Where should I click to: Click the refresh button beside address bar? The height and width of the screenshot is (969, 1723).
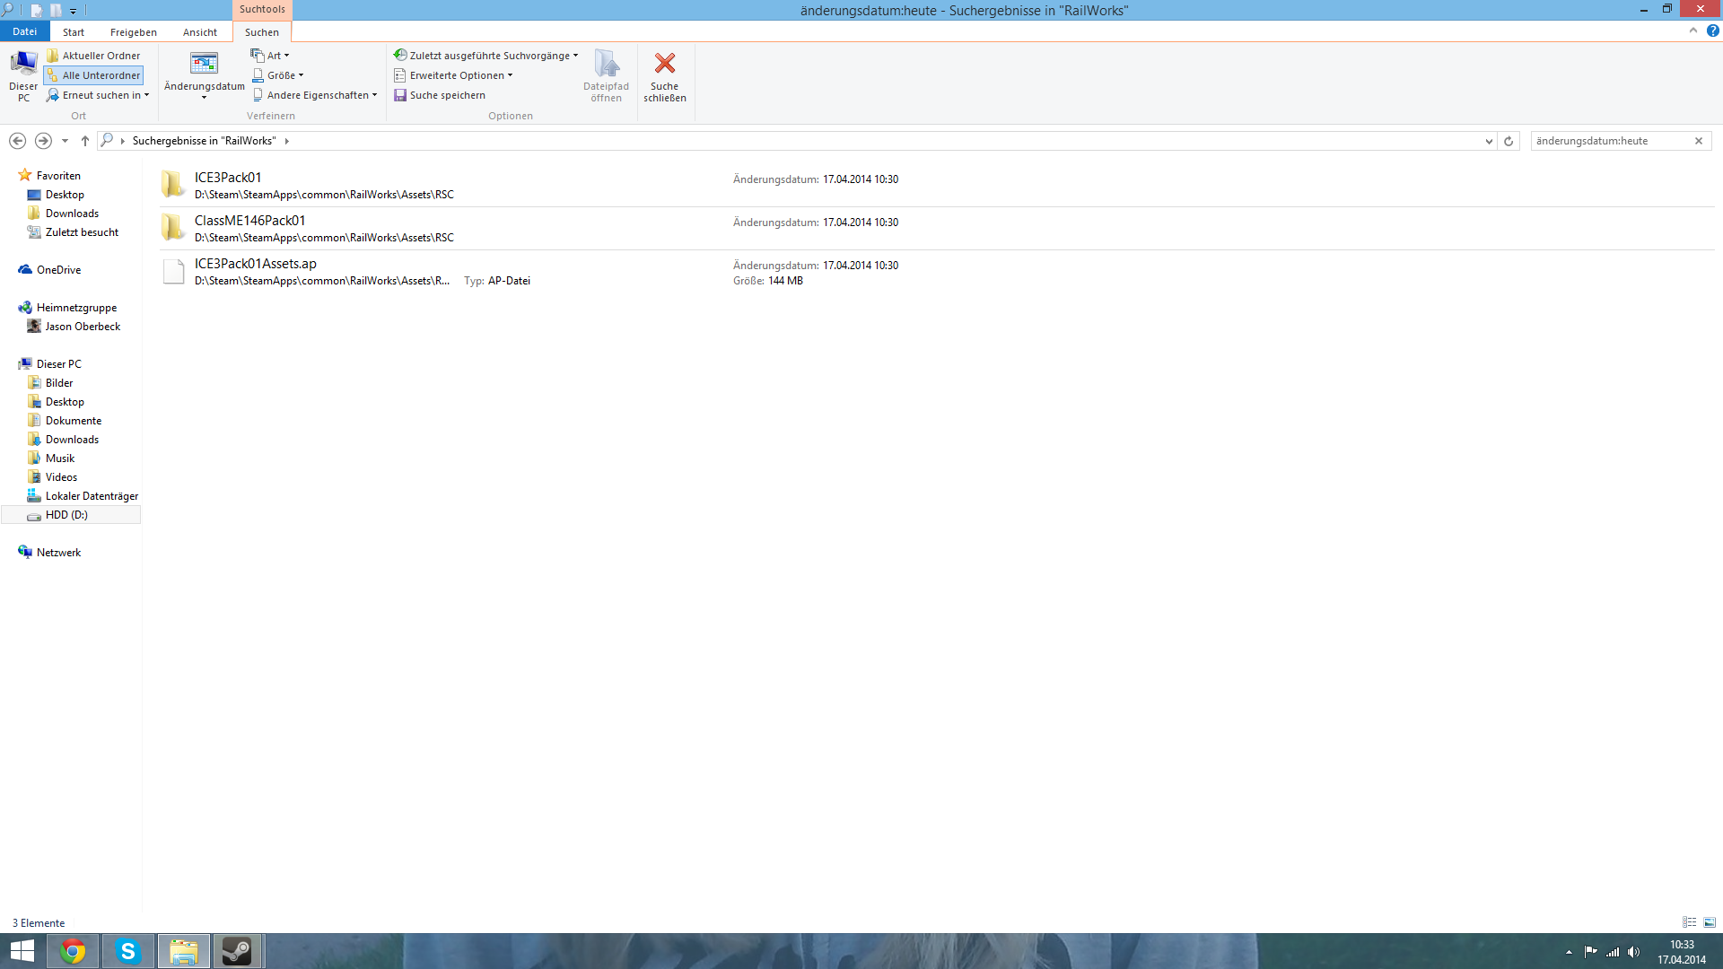[1509, 141]
